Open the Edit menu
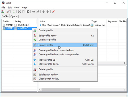Viewport: 128px width, 97px height. pos(9,7)
